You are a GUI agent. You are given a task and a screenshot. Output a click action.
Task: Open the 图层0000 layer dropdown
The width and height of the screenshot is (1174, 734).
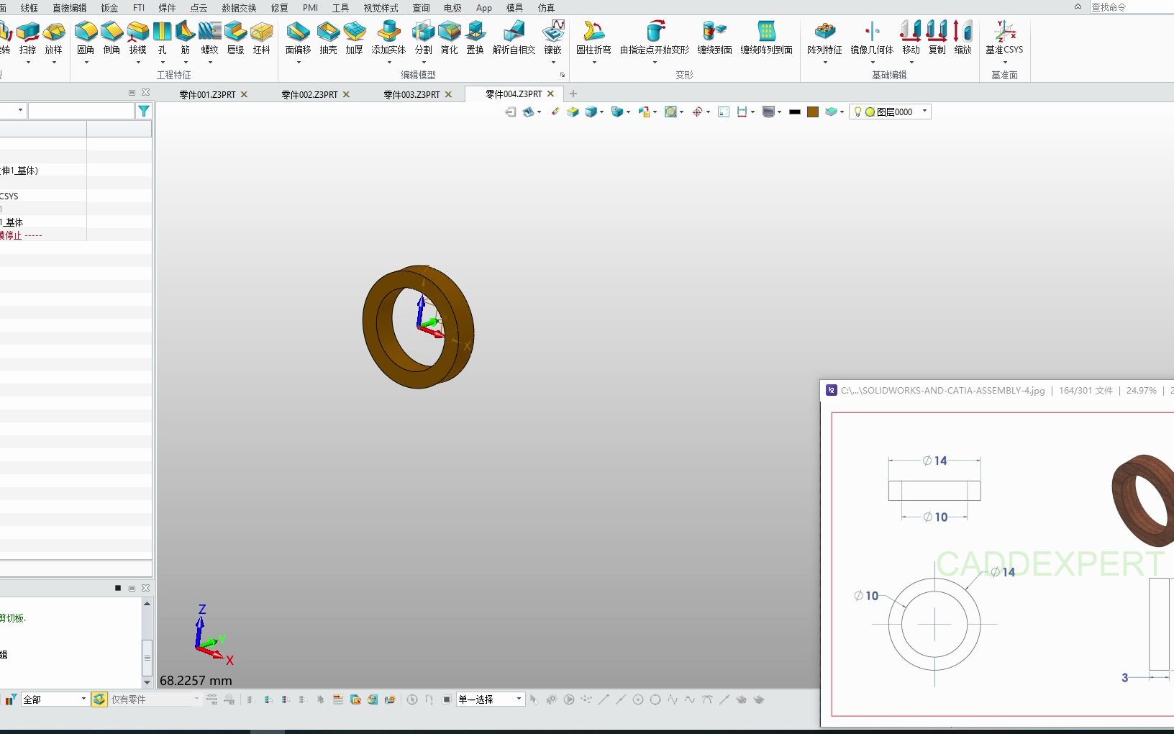pyautogui.click(x=924, y=112)
